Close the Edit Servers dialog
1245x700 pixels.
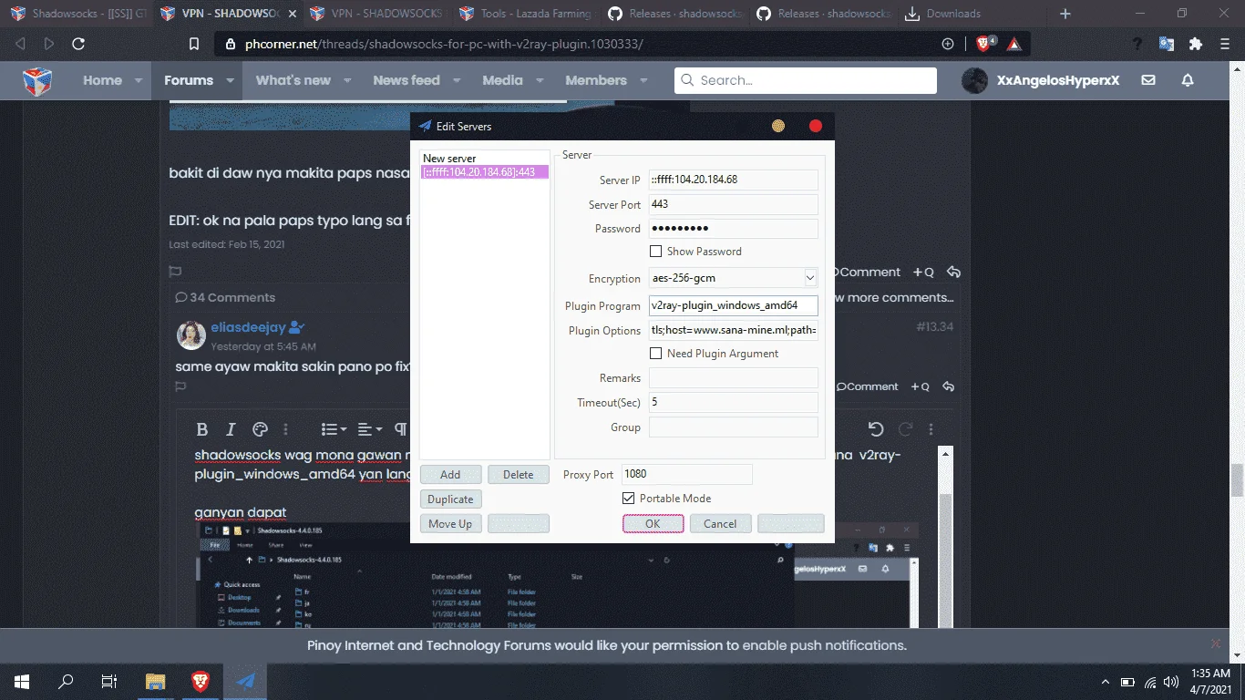816,126
